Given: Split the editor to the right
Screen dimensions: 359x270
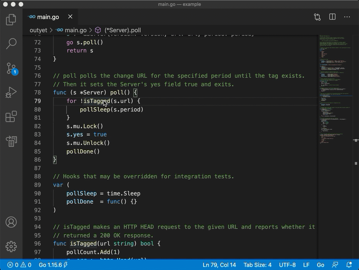Looking at the screenshot, I should pos(332,17).
